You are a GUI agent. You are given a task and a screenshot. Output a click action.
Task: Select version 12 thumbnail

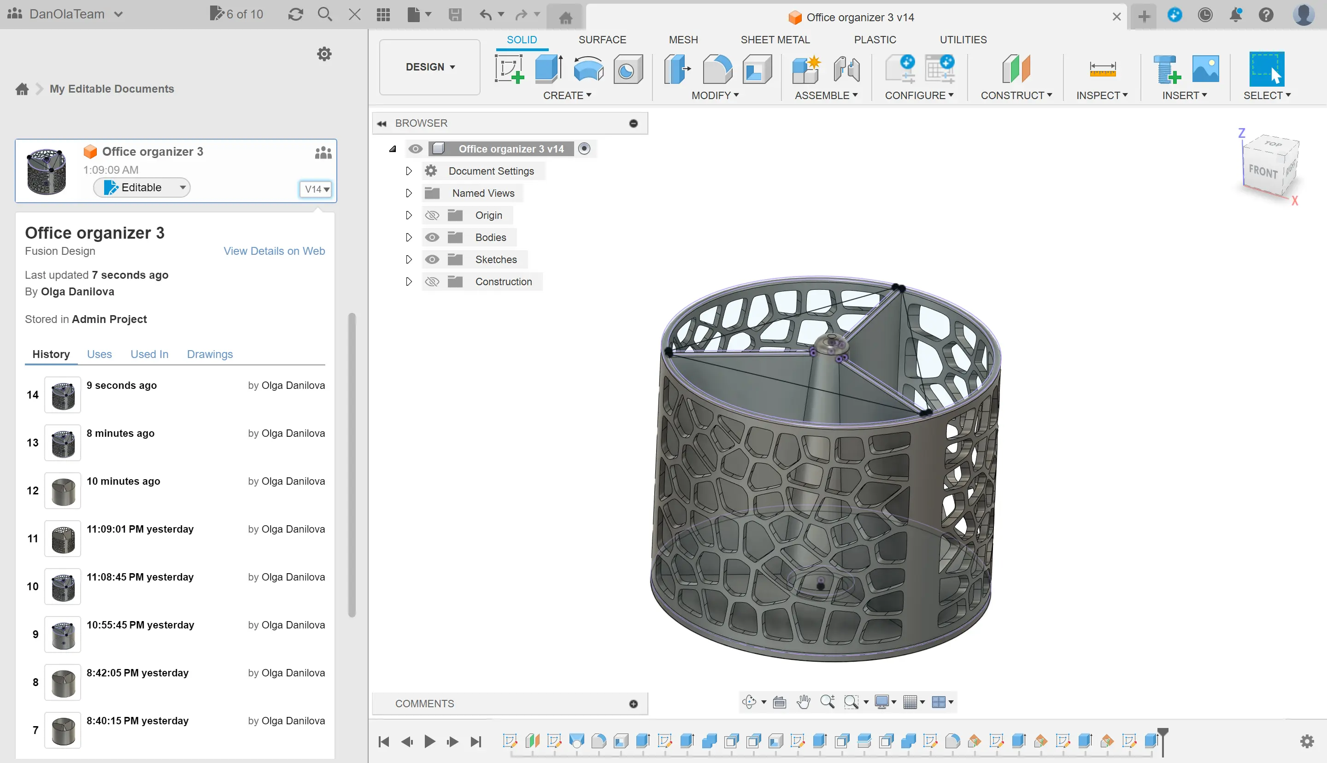[63, 491]
